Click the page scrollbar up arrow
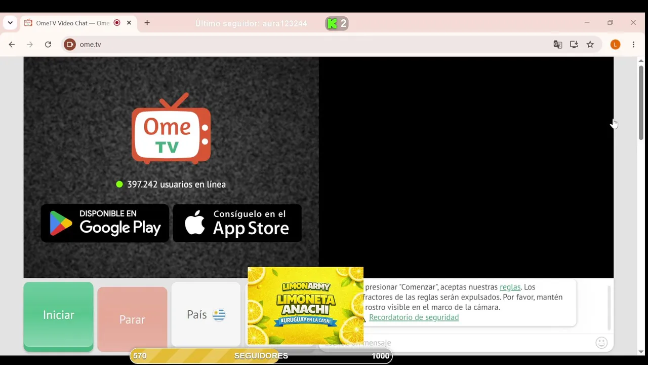Screen dimensions: 648x365 point(641,60)
